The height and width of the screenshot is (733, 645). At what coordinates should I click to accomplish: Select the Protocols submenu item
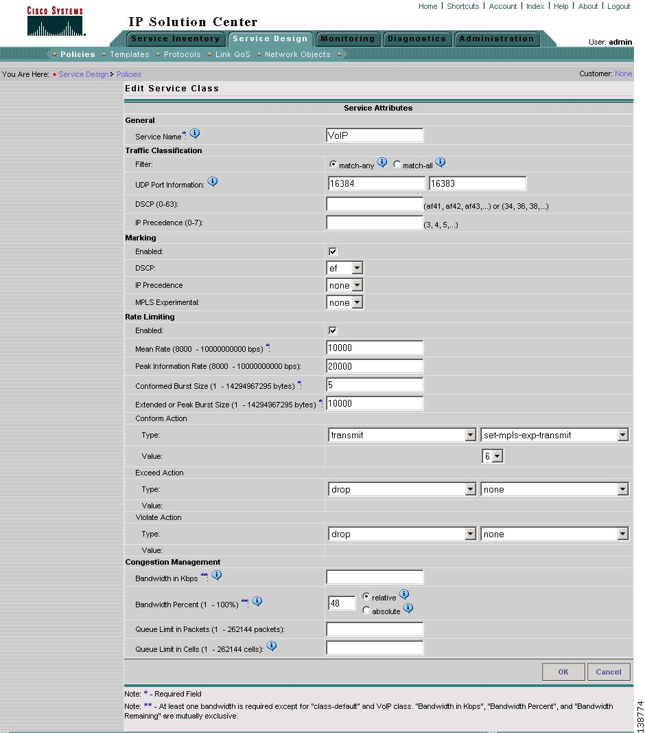point(182,54)
